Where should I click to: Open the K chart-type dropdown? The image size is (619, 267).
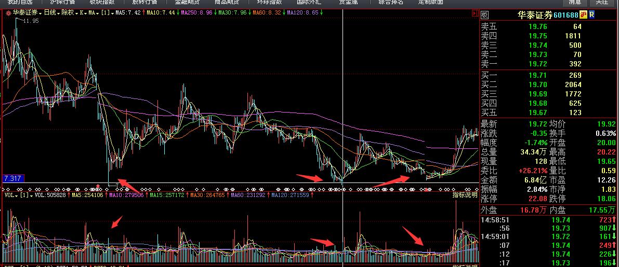click(83, 12)
